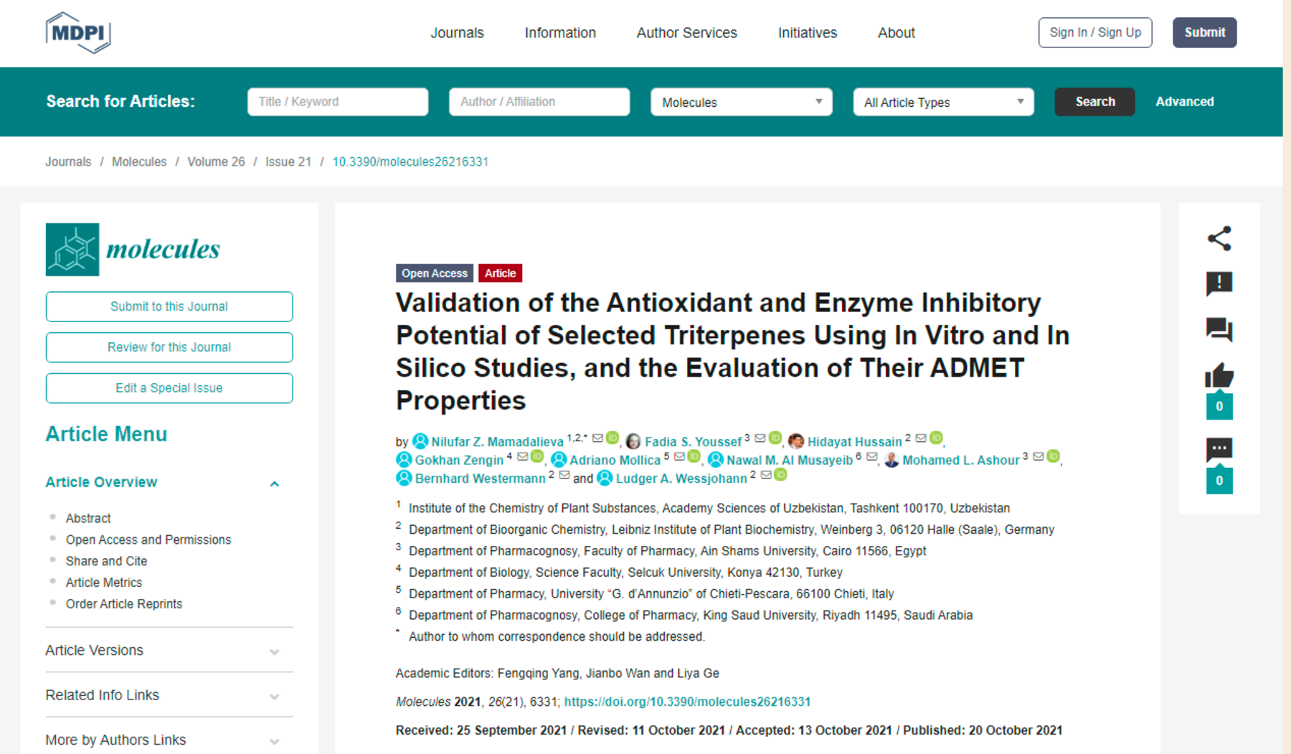Click the Issue 21 breadcrumb link
Viewport: 1291px width, 754px height.
(x=288, y=162)
